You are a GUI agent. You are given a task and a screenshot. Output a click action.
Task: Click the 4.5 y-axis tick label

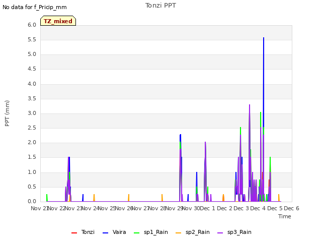tap(32, 69)
